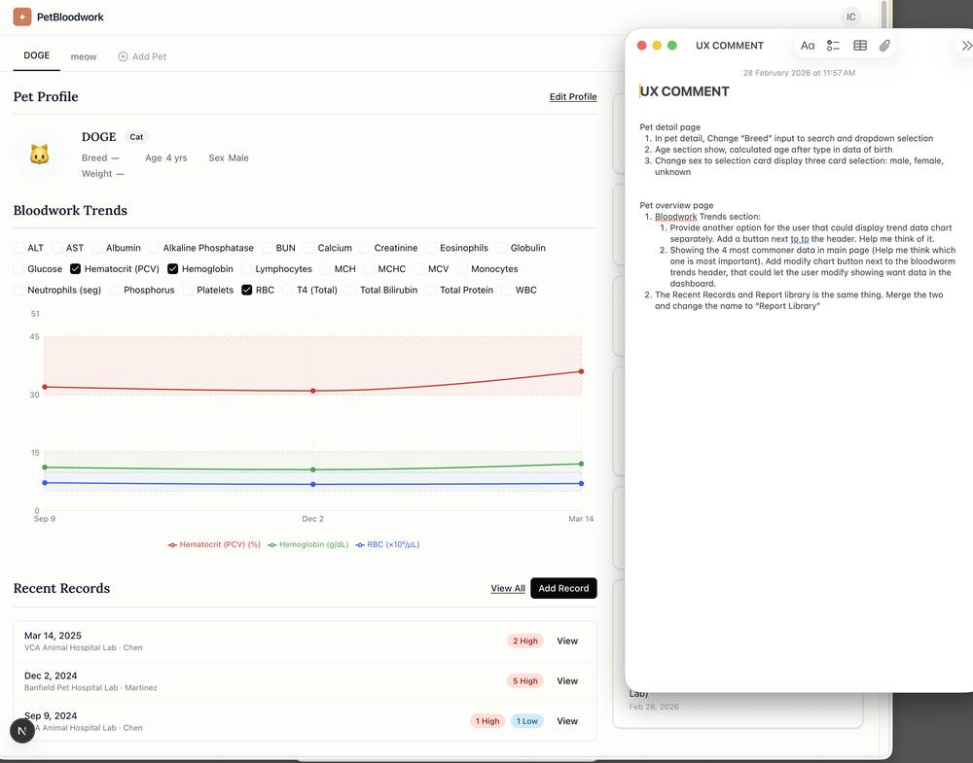Screen dimensions: 973x763
Task: Click the Hemoglobin (g/dL) legend entry
Action: (307, 544)
